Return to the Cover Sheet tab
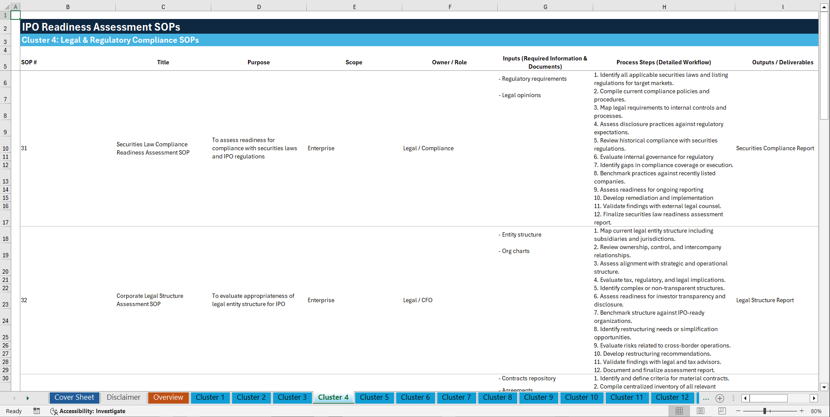Image resolution: width=830 pixels, height=417 pixels. point(74,398)
